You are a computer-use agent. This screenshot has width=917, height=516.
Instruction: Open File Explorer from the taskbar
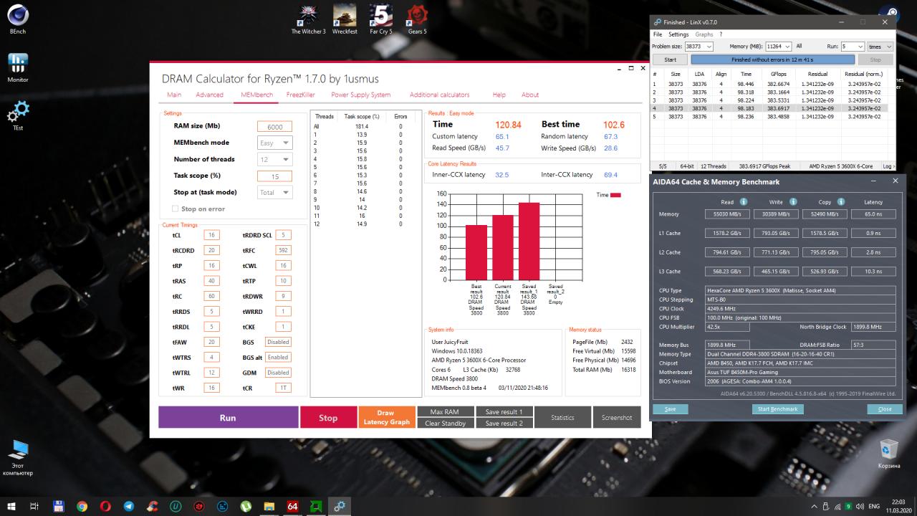click(269, 506)
